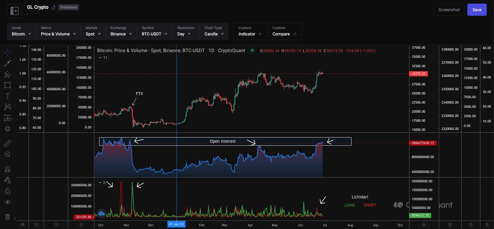Select the C scale label on bottom axis
The image size is (494, 229).
click(x=471, y=225)
